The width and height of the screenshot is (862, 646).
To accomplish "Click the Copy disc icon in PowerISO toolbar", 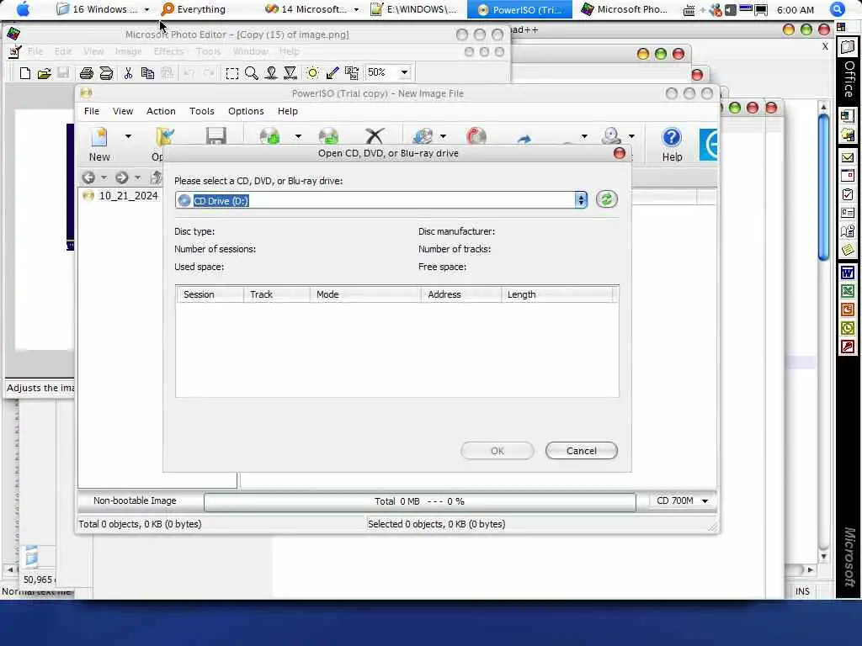I will coord(423,136).
